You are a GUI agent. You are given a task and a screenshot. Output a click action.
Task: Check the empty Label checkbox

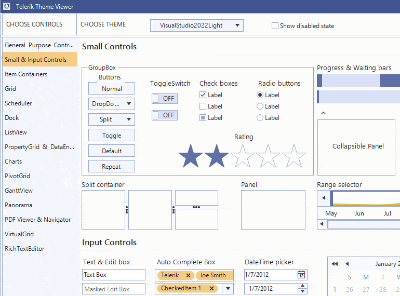pyautogui.click(x=203, y=106)
